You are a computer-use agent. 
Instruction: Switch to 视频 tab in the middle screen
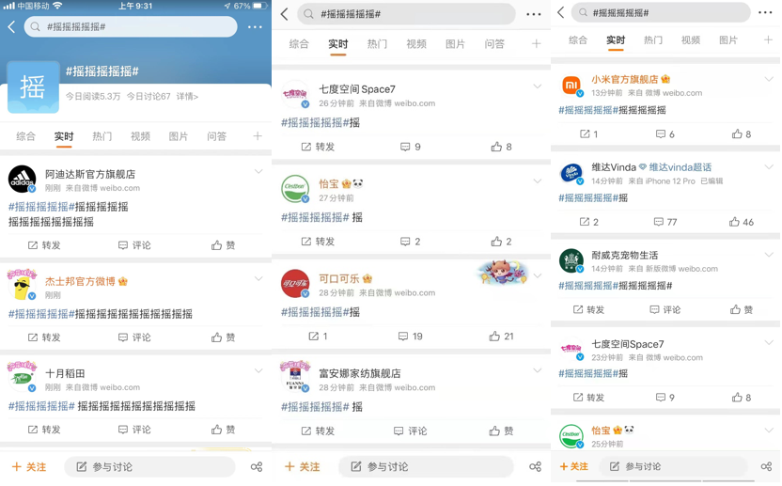[x=416, y=44]
